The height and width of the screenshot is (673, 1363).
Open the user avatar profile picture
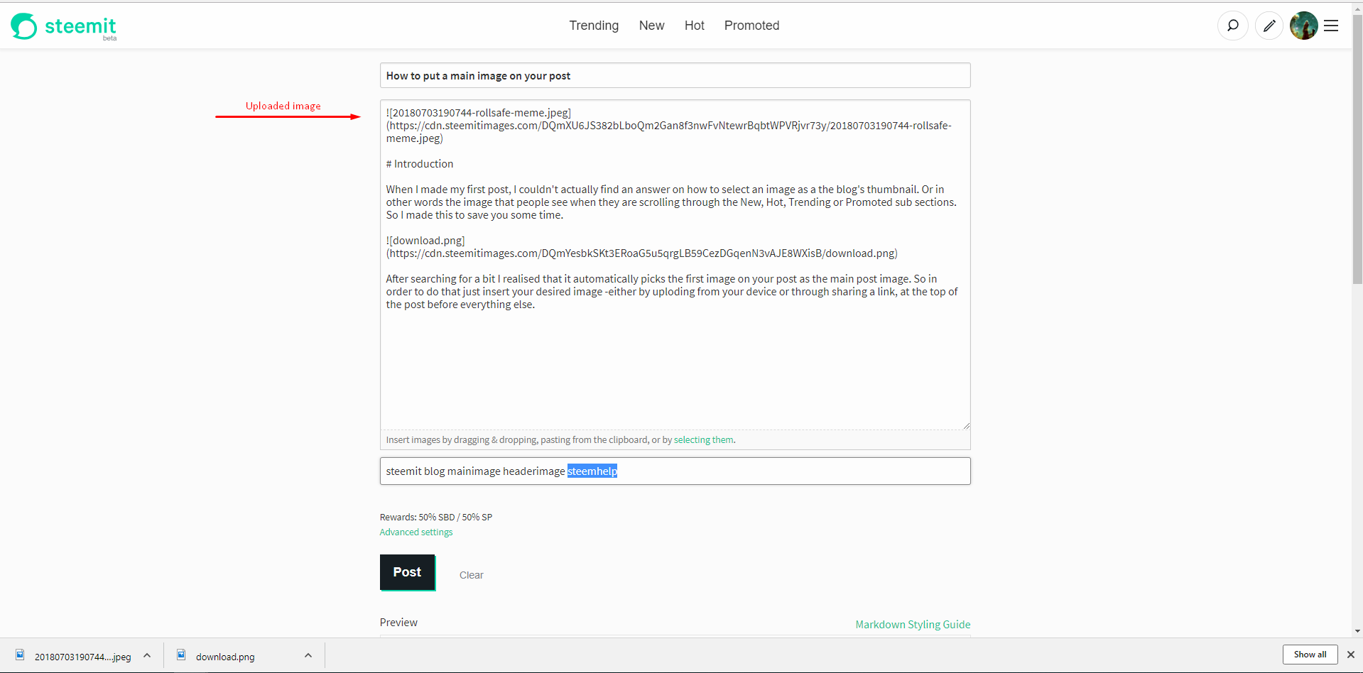coord(1304,26)
